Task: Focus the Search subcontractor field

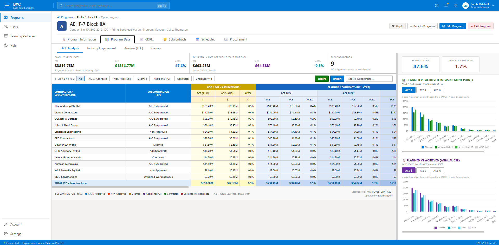Action: (x=369, y=79)
